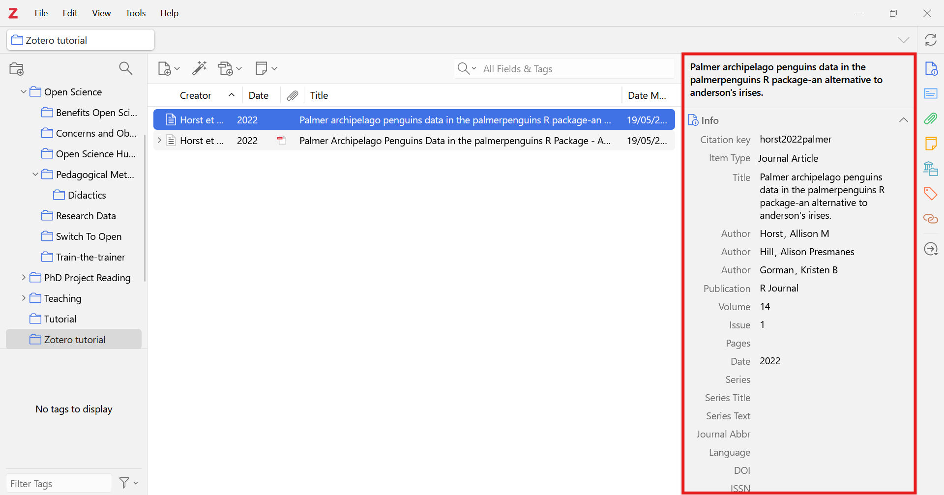Select the Open Science Hu... collection

click(96, 154)
